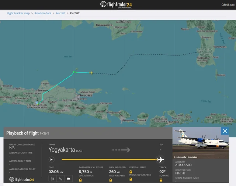Click the yellow playback progress bar

pos(110,160)
